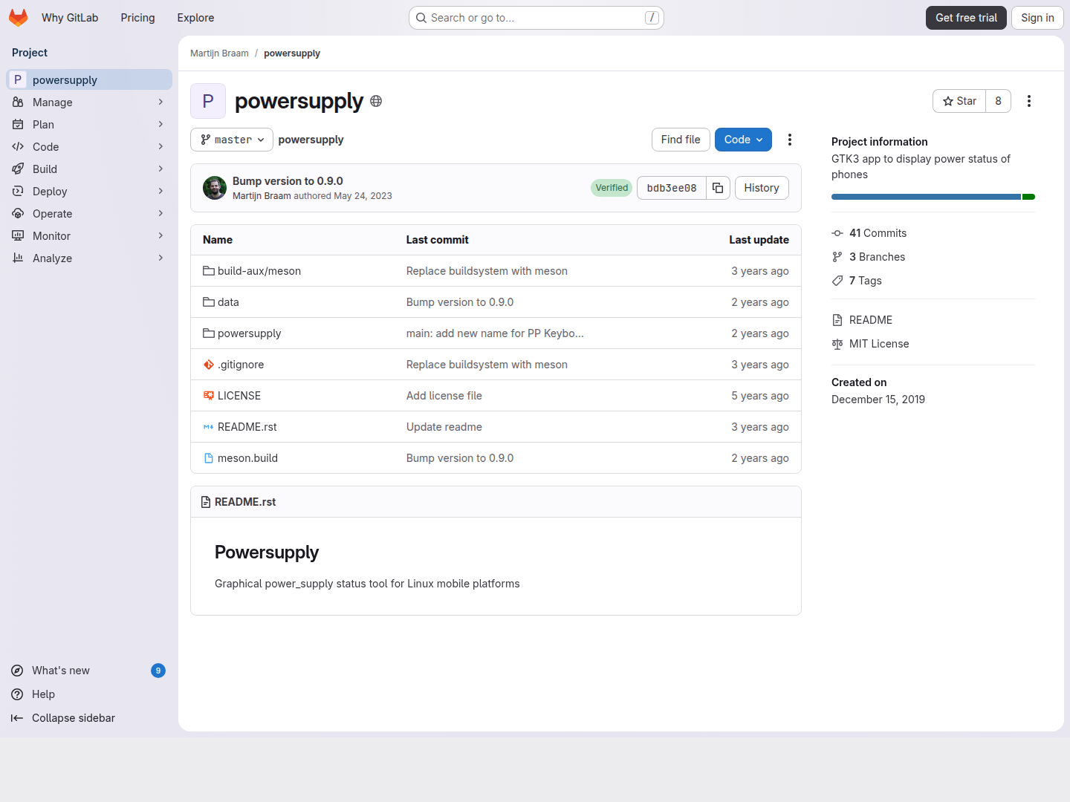Open the powersupply folder in file list
The width and height of the screenshot is (1070, 802).
click(x=249, y=333)
